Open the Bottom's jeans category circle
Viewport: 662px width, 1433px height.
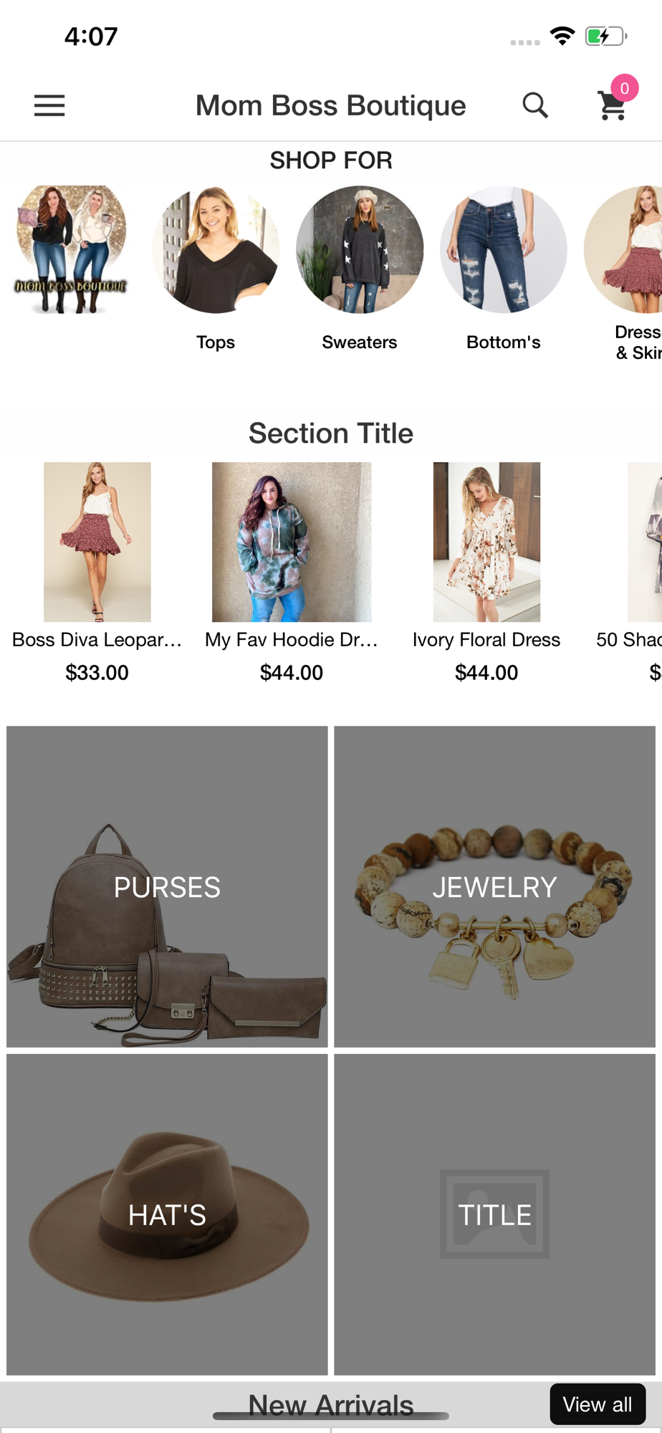[504, 249]
